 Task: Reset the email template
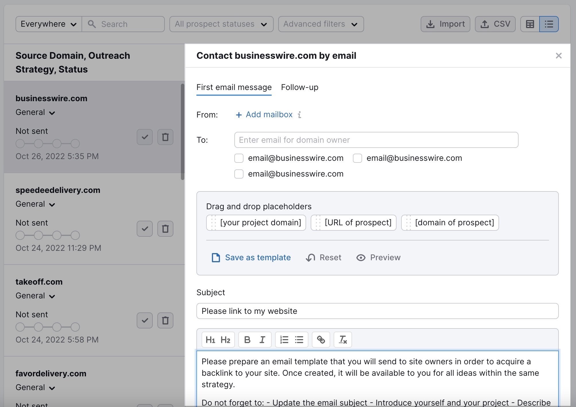tap(324, 258)
